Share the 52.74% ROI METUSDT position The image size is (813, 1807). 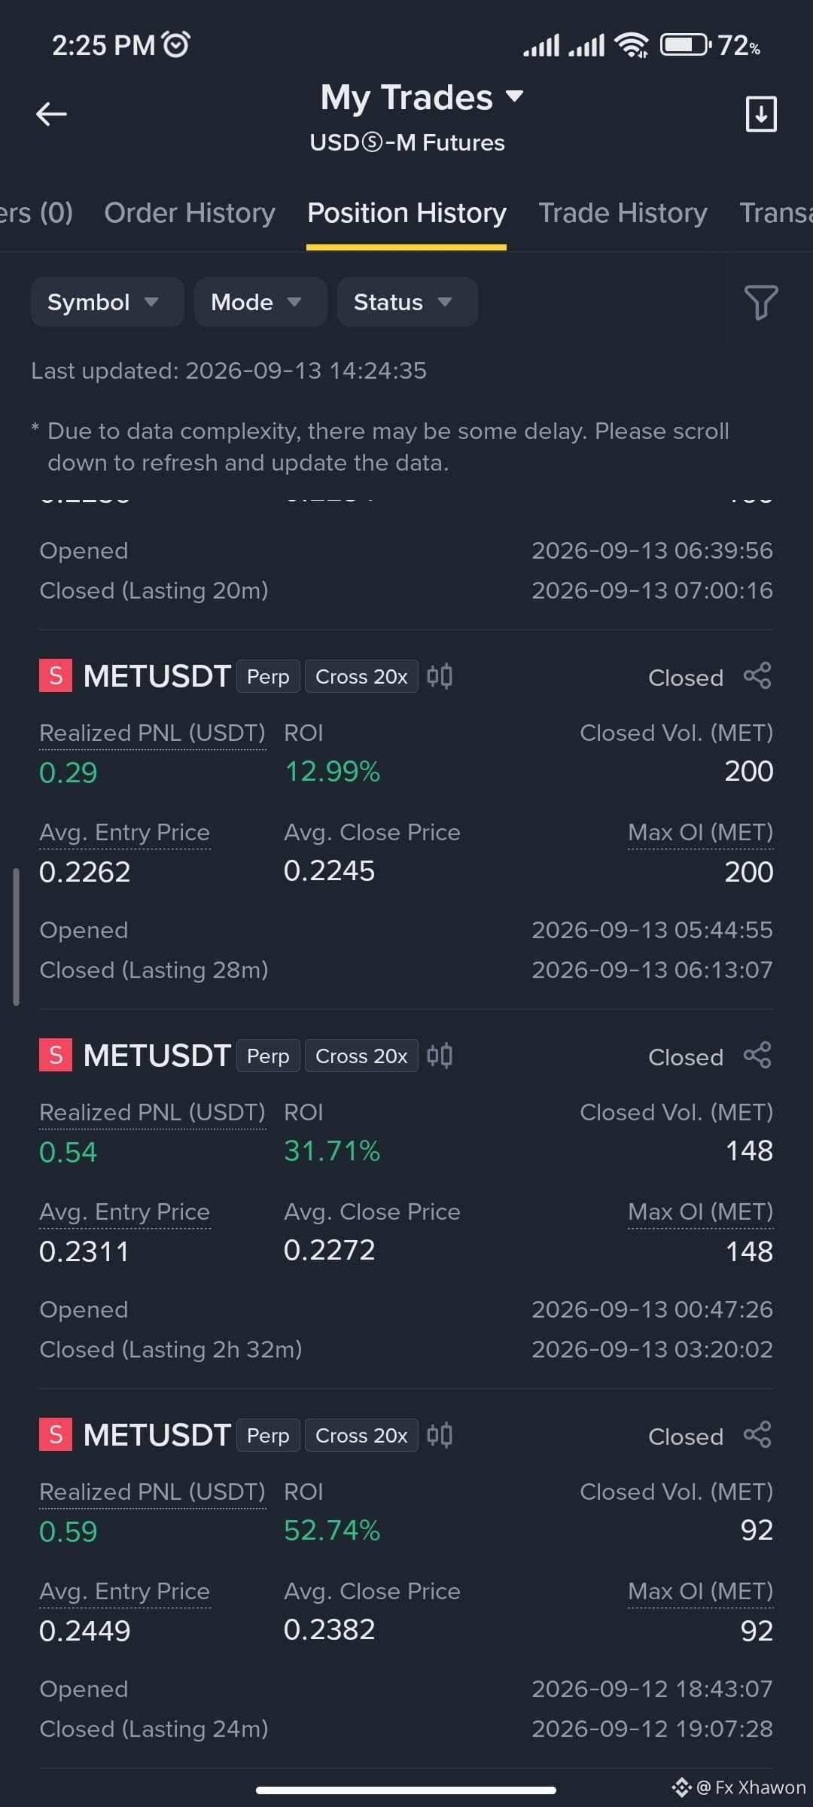click(x=757, y=1434)
